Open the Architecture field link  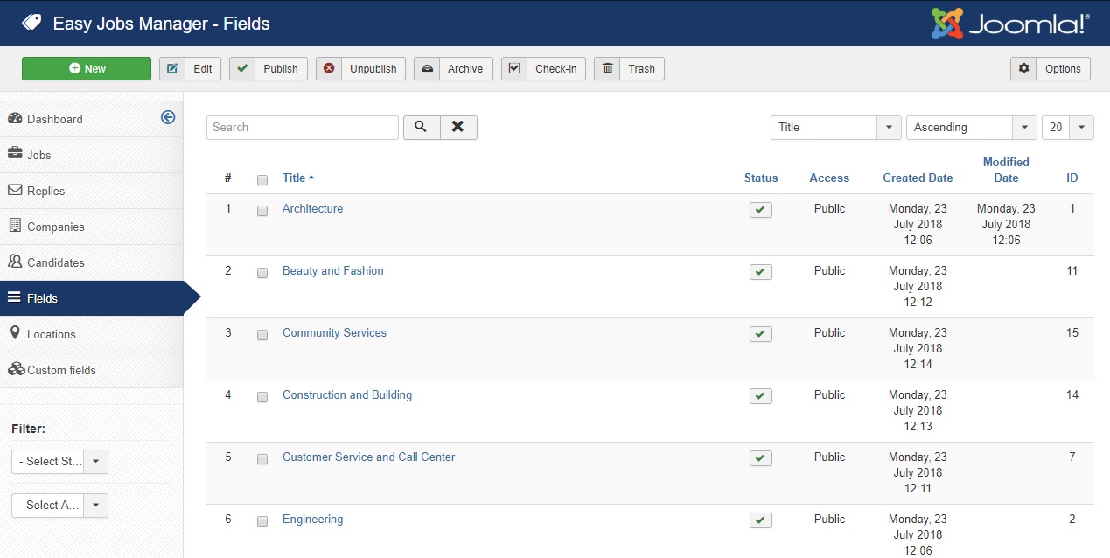[x=312, y=209]
